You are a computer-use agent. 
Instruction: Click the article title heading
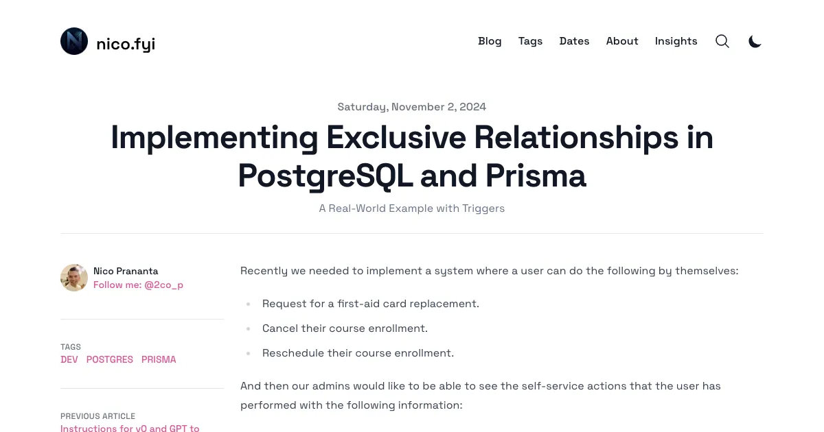point(412,157)
